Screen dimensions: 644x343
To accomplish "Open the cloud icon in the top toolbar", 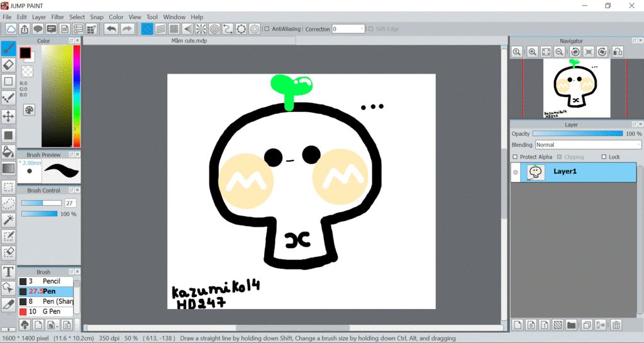I will [11, 29].
